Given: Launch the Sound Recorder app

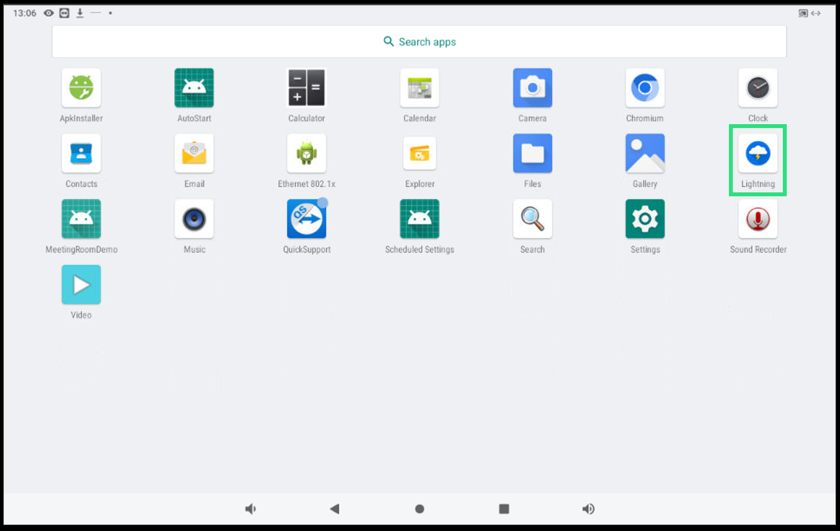Looking at the screenshot, I should point(758,219).
